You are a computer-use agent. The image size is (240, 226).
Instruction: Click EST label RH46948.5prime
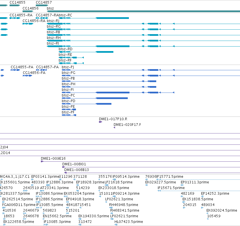click(x=124, y=205)
